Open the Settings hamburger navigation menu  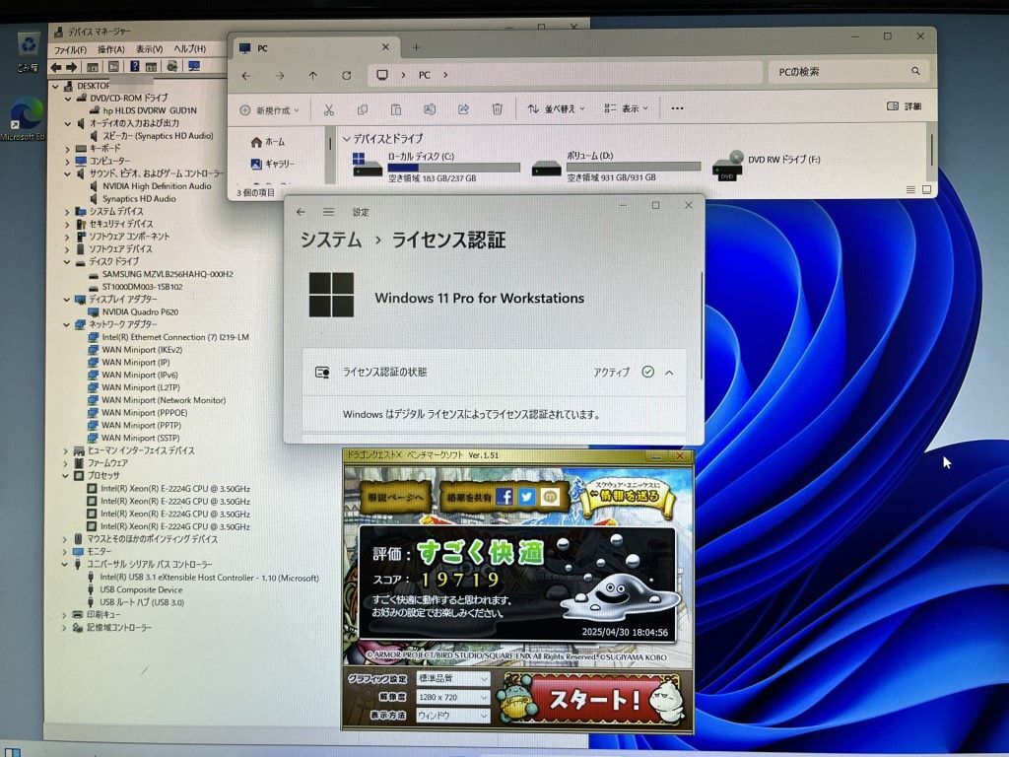click(x=329, y=212)
